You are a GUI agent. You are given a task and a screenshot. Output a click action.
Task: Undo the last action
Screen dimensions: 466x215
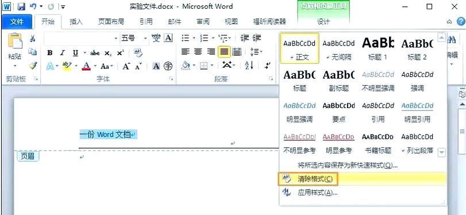[33, 6]
